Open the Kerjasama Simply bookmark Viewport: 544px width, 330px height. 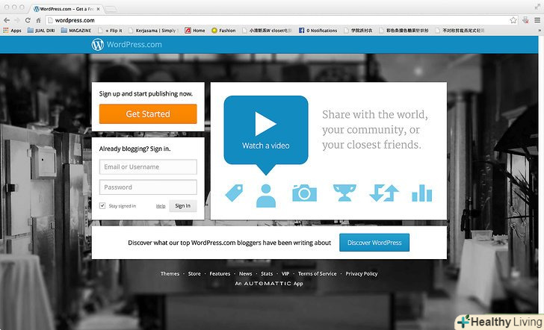pos(153,31)
